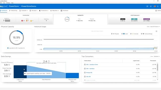Open the user profile icon
The height and width of the screenshot is (90, 161).
tap(158, 6)
